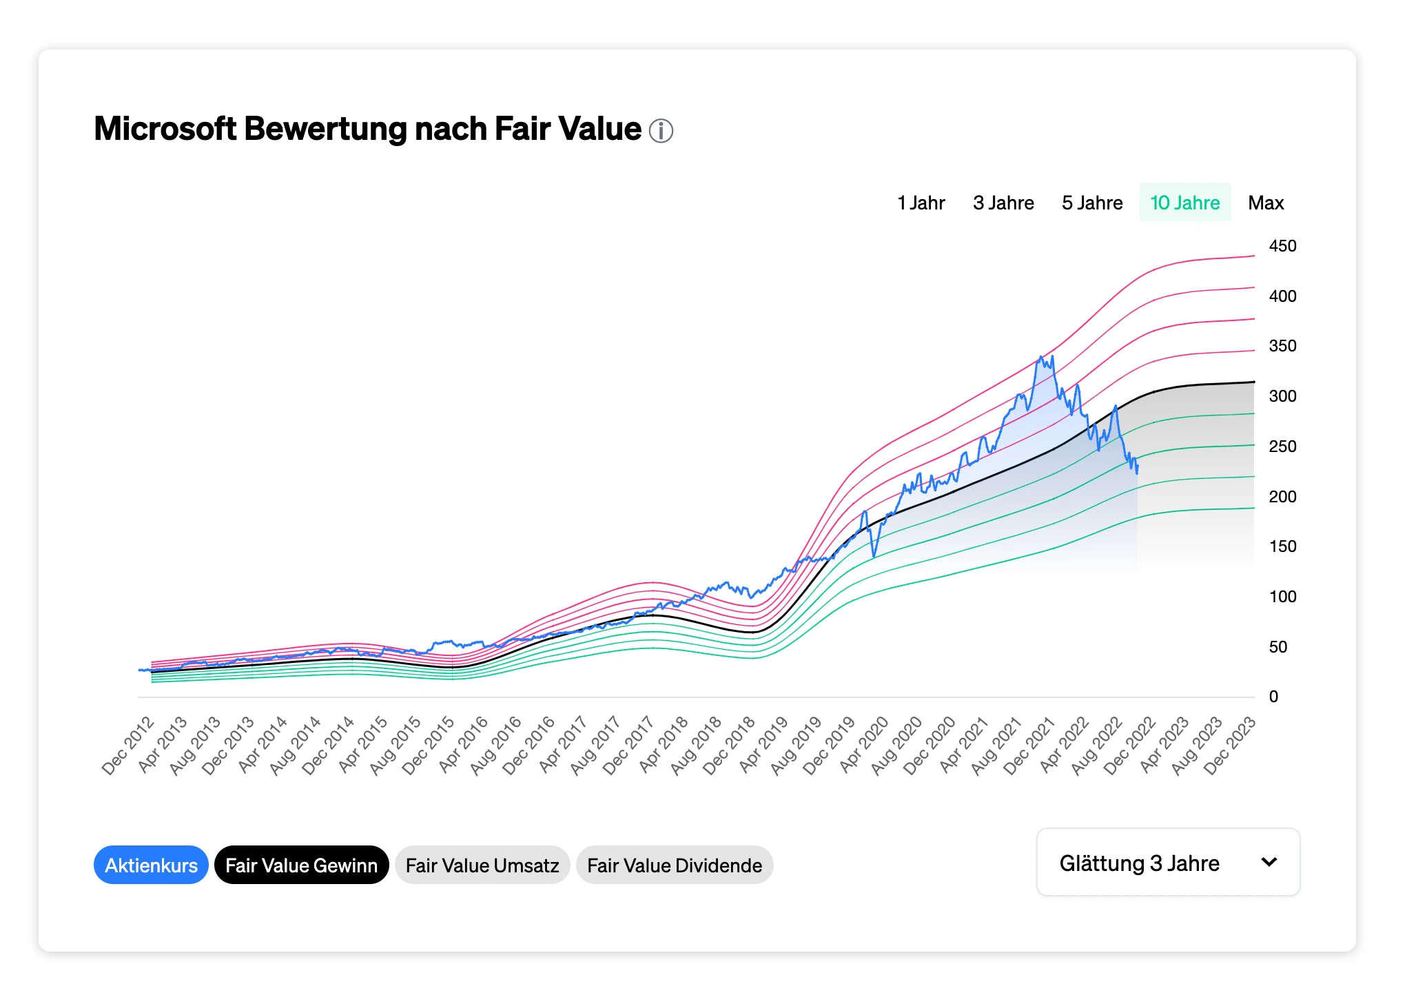Switch to the 3 Jahre range
Viewport: 1407px width, 995px height.
click(x=1003, y=203)
